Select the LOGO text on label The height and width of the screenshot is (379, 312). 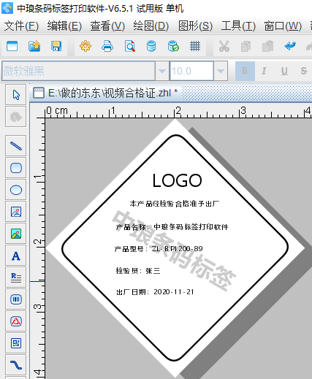click(177, 180)
